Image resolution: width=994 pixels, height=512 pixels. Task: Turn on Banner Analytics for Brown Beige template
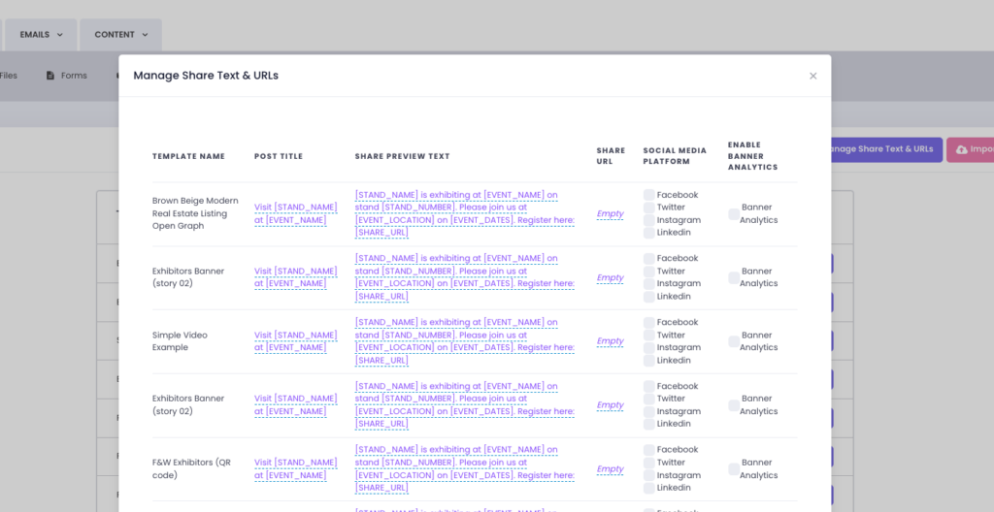click(734, 213)
